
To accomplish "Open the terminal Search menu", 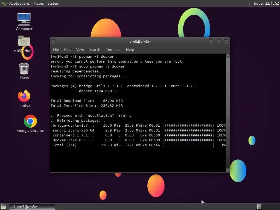I will tap(95, 50).
